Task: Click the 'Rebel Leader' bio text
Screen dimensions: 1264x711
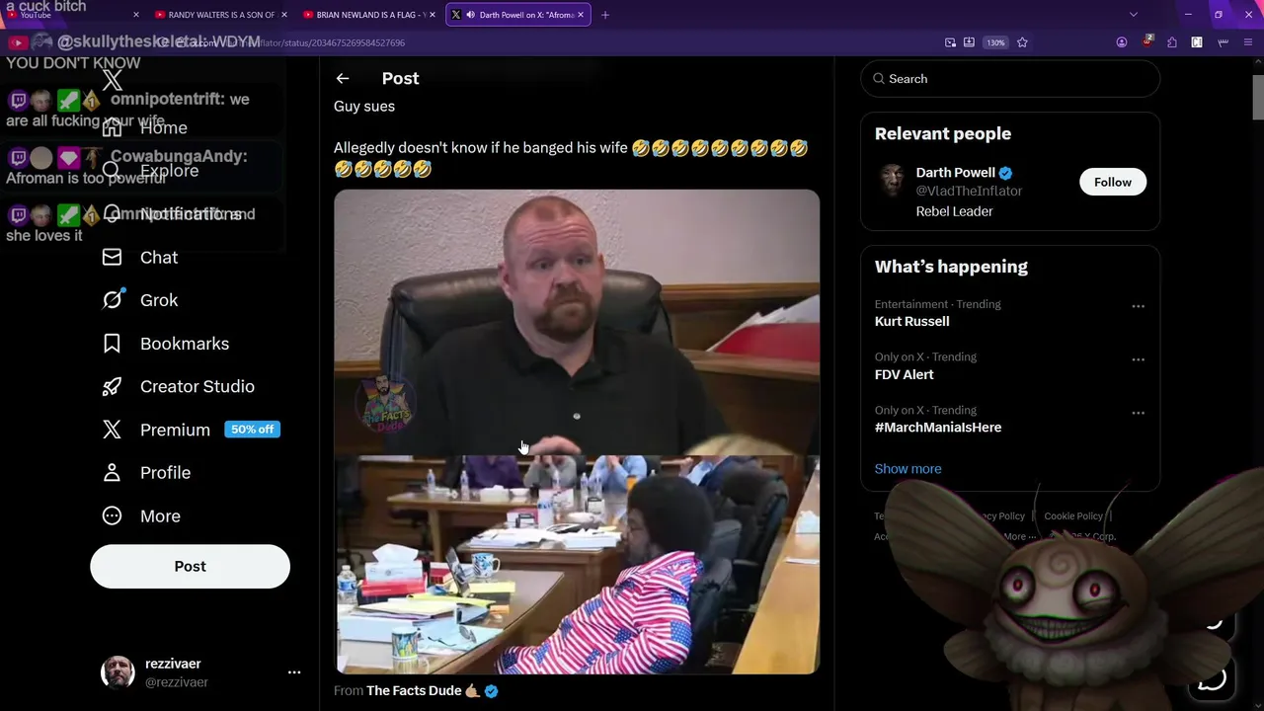Action: [954, 211]
